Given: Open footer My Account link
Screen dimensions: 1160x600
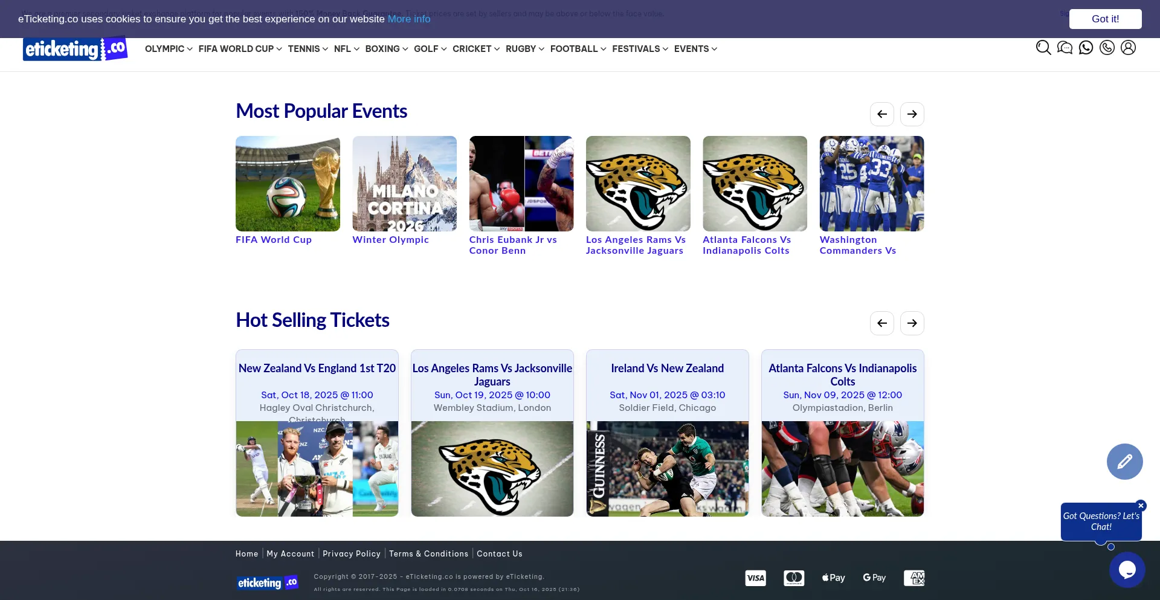Looking at the screenshot, I should coord(291,554).
